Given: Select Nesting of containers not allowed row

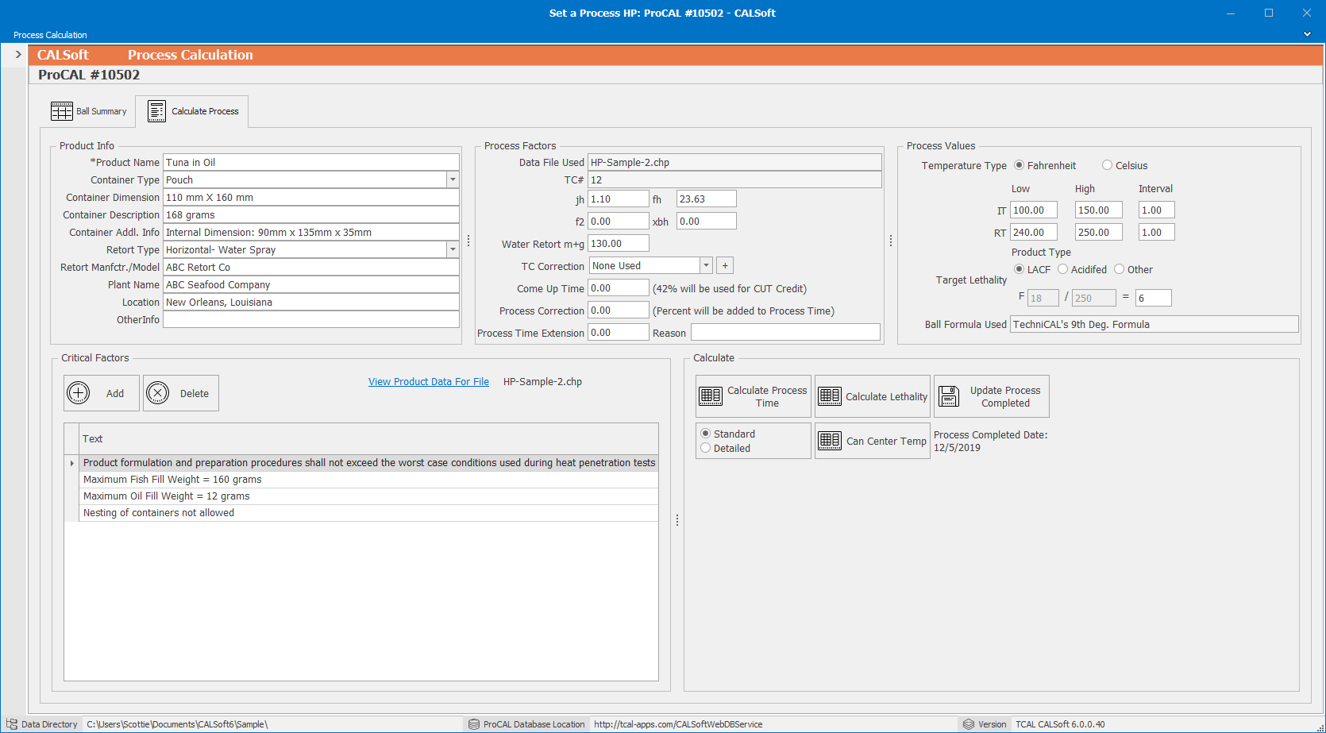Looking at the screenshot, I should [370, 513].
